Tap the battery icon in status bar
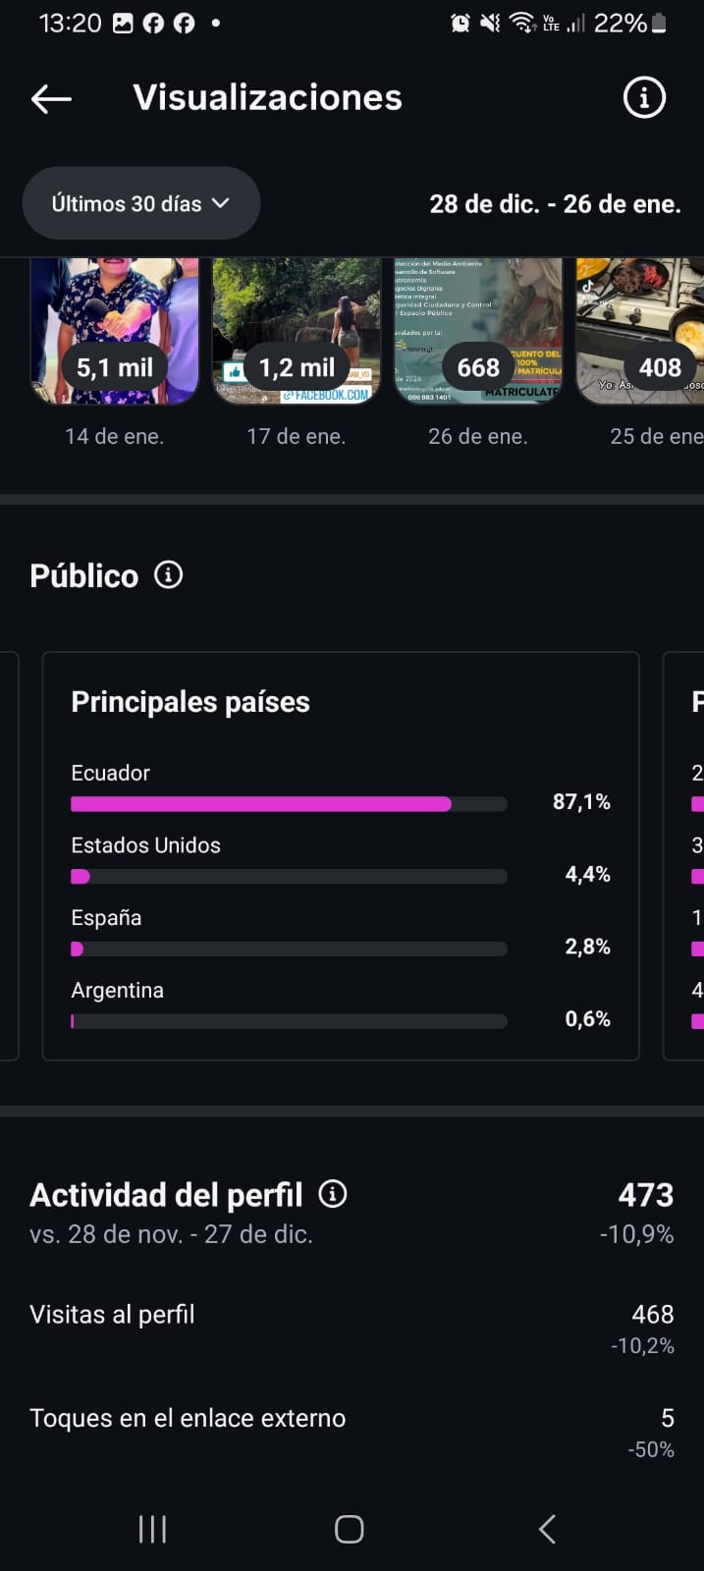This screenshot has height=1571, width=704. point(659,23)
